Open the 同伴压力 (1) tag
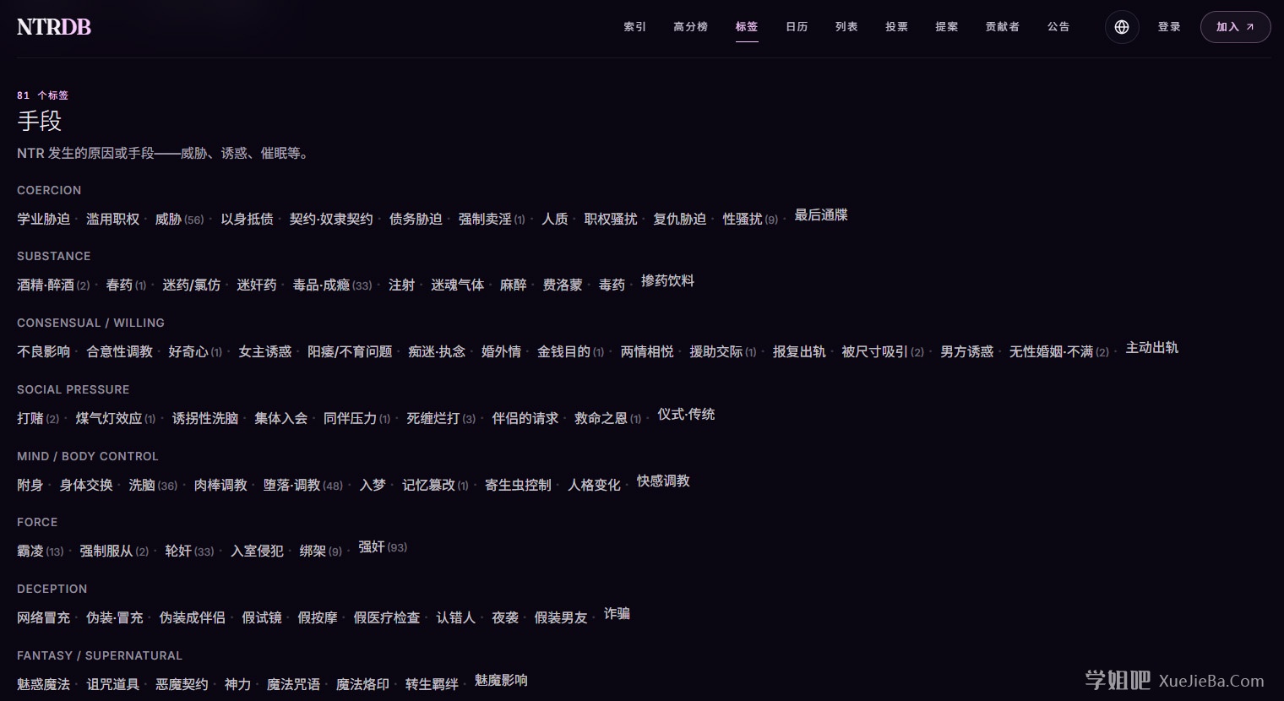1284x701 pixels. click(356, 418)
